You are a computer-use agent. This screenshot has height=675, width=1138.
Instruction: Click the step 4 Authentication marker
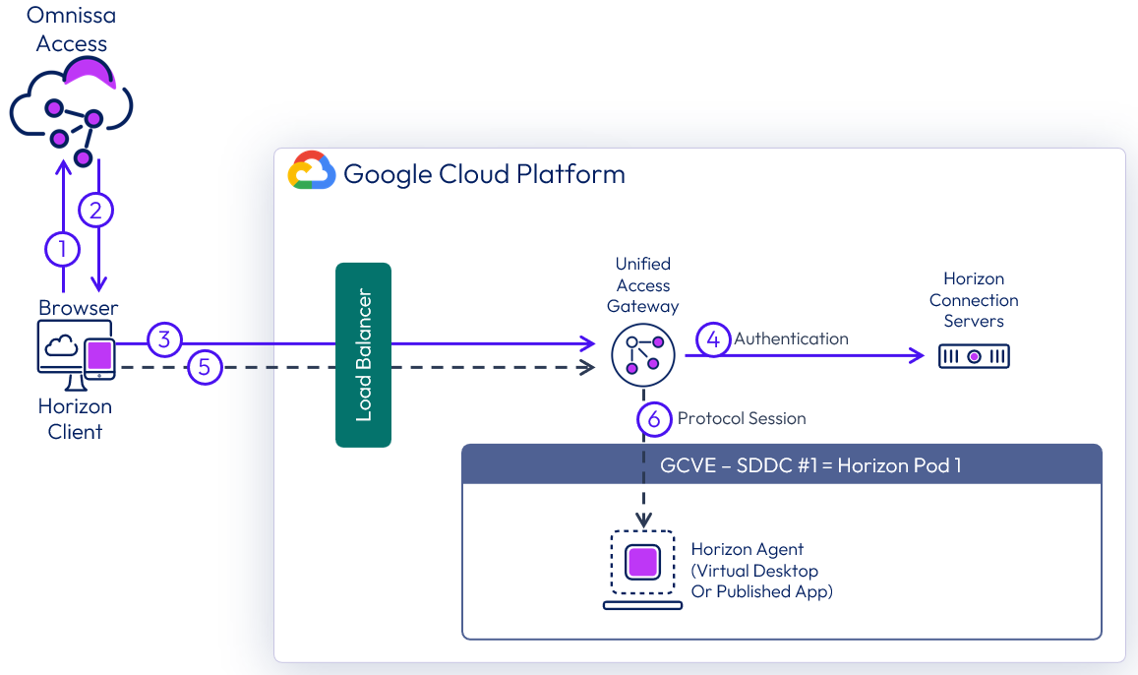click(x=713, y=339)
